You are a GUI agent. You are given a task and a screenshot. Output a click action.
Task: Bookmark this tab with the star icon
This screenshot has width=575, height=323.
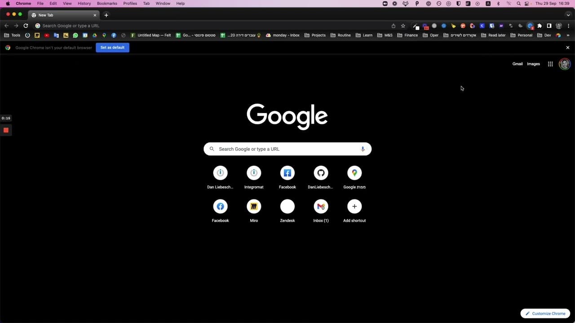click(403, 26)
